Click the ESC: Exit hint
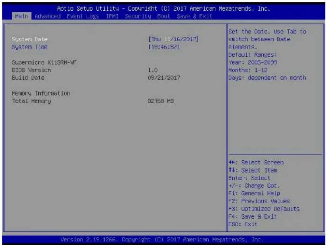Viewport: 326px width, 245px height. tap(243, 224)
